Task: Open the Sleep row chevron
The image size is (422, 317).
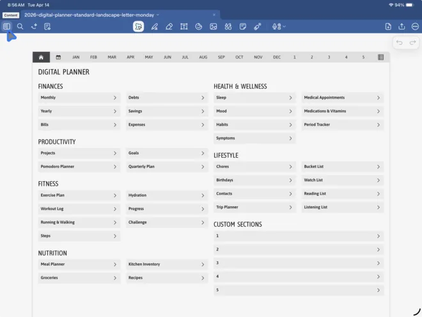Action: click(x=290, y=97)
